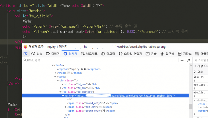Open the 메모리 memory tab

tap(108, 54)
